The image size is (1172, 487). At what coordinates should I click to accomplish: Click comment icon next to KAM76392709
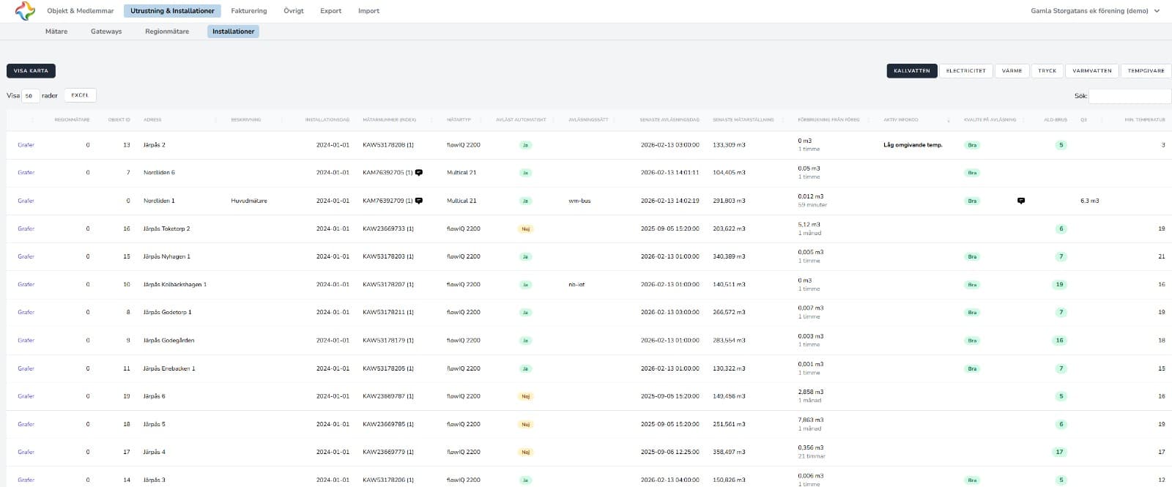[x=419, y=201]
